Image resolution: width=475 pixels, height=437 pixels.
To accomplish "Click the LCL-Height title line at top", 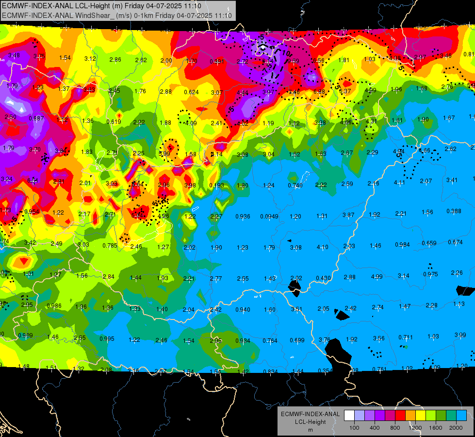I will [101, 6].
